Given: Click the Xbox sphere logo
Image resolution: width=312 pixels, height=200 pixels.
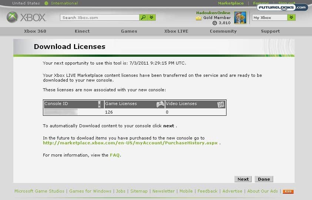Looking at the screenshot, I should click(x=12, y=17).
